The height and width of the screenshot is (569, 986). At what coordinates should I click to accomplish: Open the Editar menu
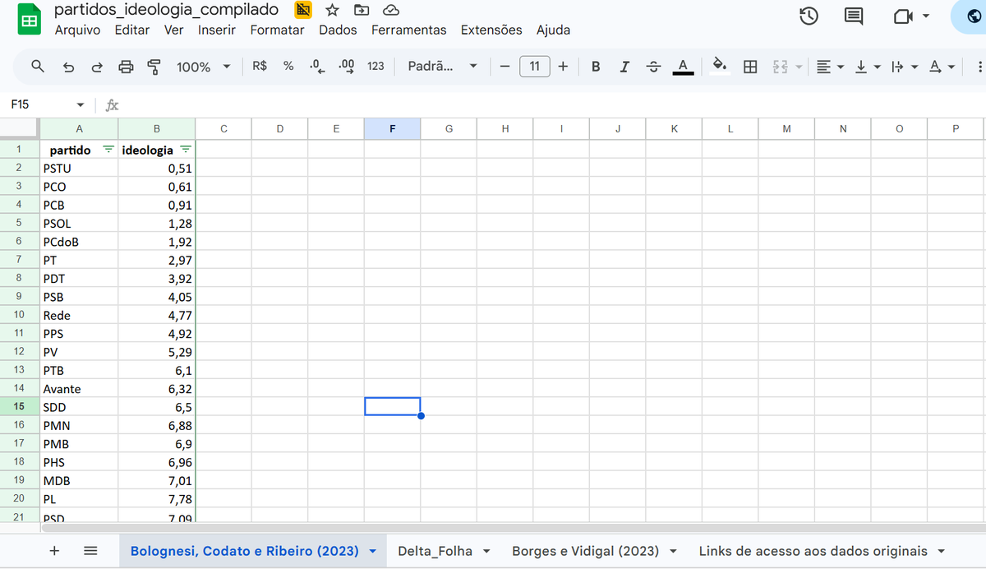click(132, 30)
